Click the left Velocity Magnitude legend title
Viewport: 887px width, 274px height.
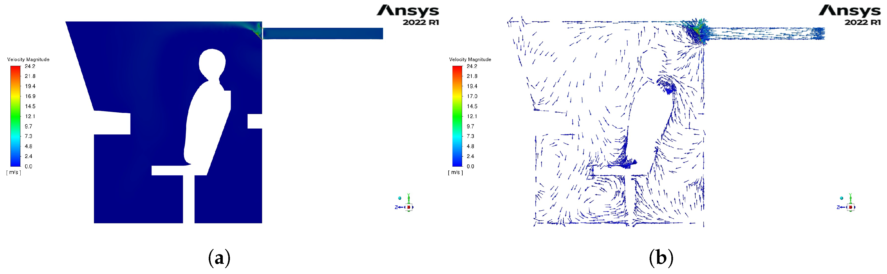click(x=28, y=59)
